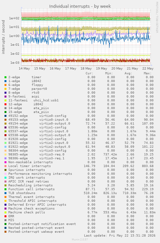The image size is (160, 243).
Task: Click the purple virtio3-req.1 legend swatch
Action: 5,158
